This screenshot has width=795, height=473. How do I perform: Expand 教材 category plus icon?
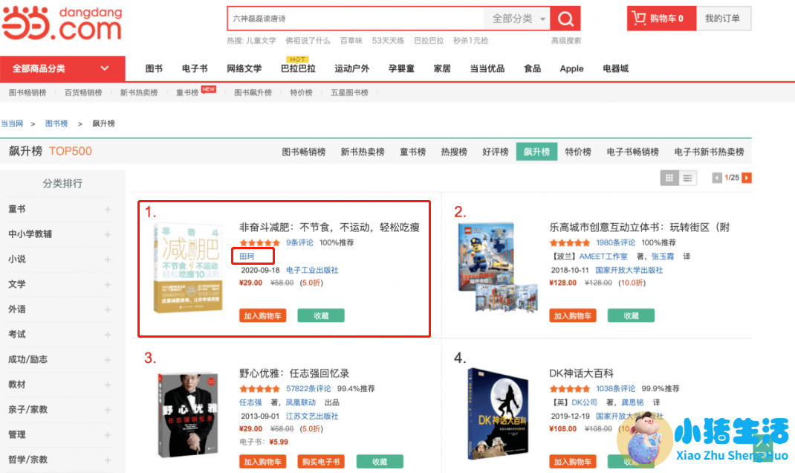[x=108, y=384]
